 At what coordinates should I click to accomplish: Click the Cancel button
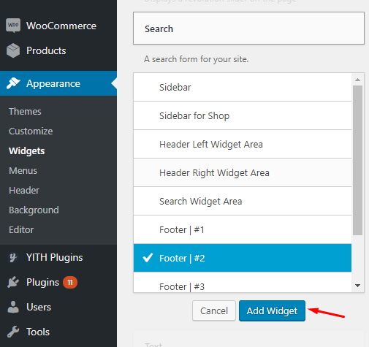point(214,310)
